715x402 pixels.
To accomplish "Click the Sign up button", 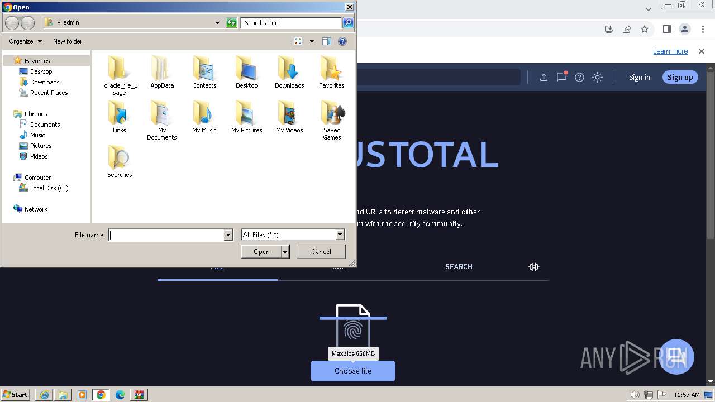I will tap(680, 78).
